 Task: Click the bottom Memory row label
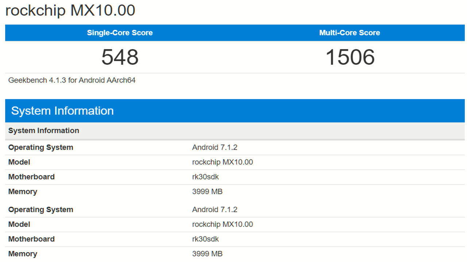pos(23,254)
